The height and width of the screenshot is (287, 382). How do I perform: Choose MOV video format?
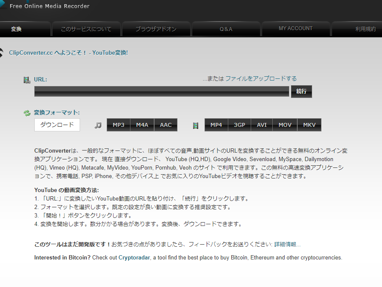[285, 125]
